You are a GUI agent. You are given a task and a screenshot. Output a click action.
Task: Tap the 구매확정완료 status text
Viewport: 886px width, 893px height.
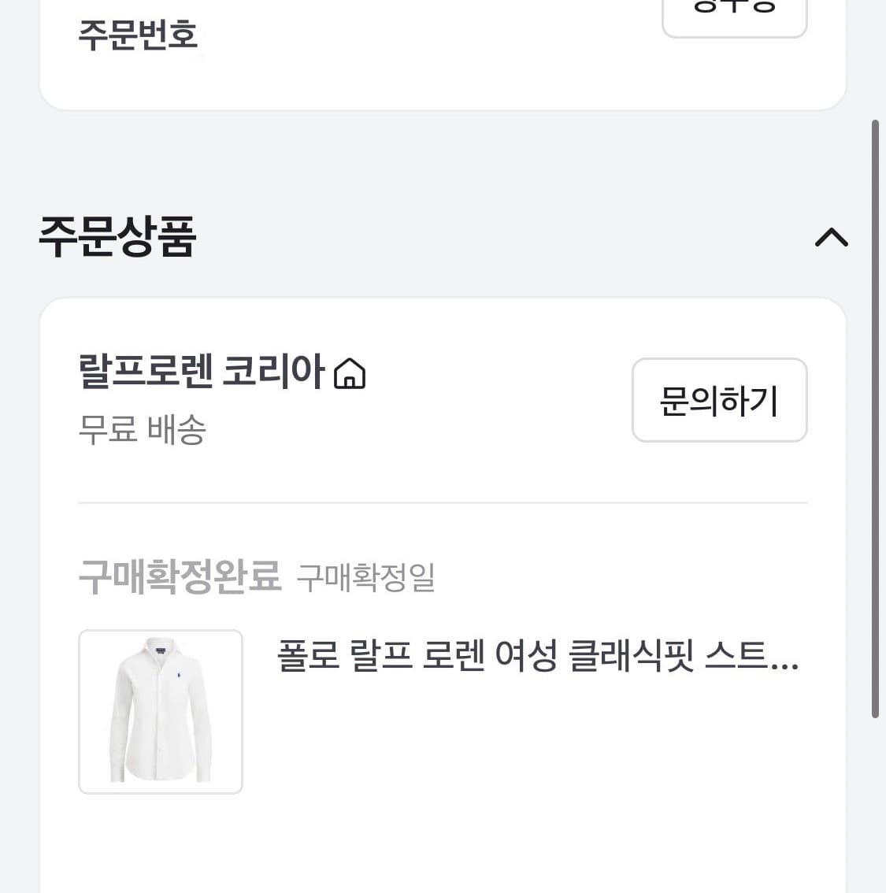click(x=180, y=576)
